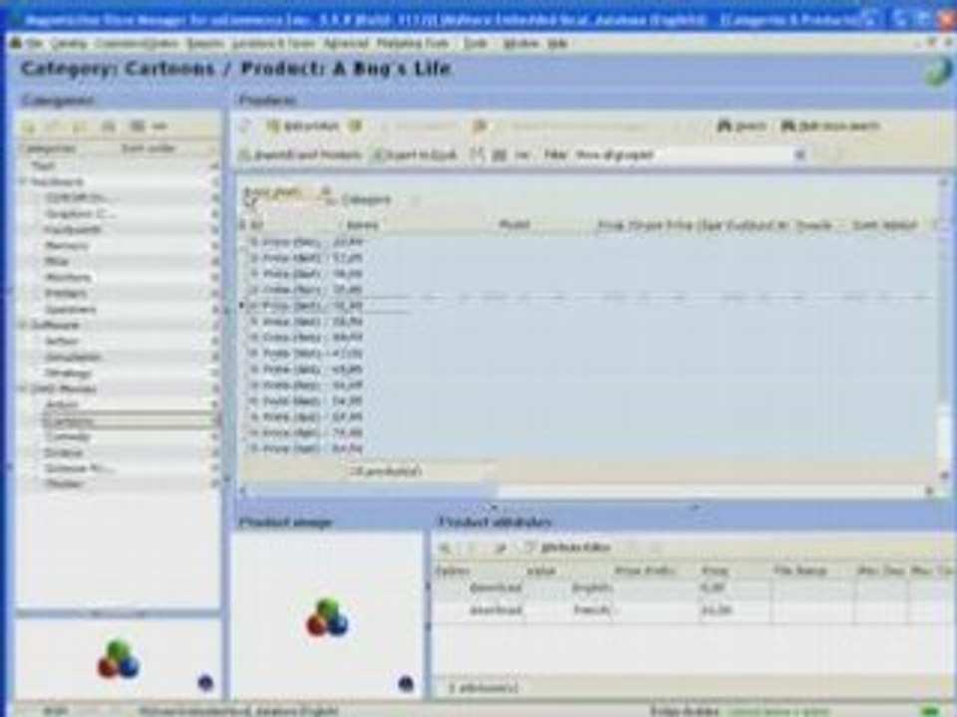957x717 pixels.
Task: Select the Comedy category
Action: click(68, 437)
